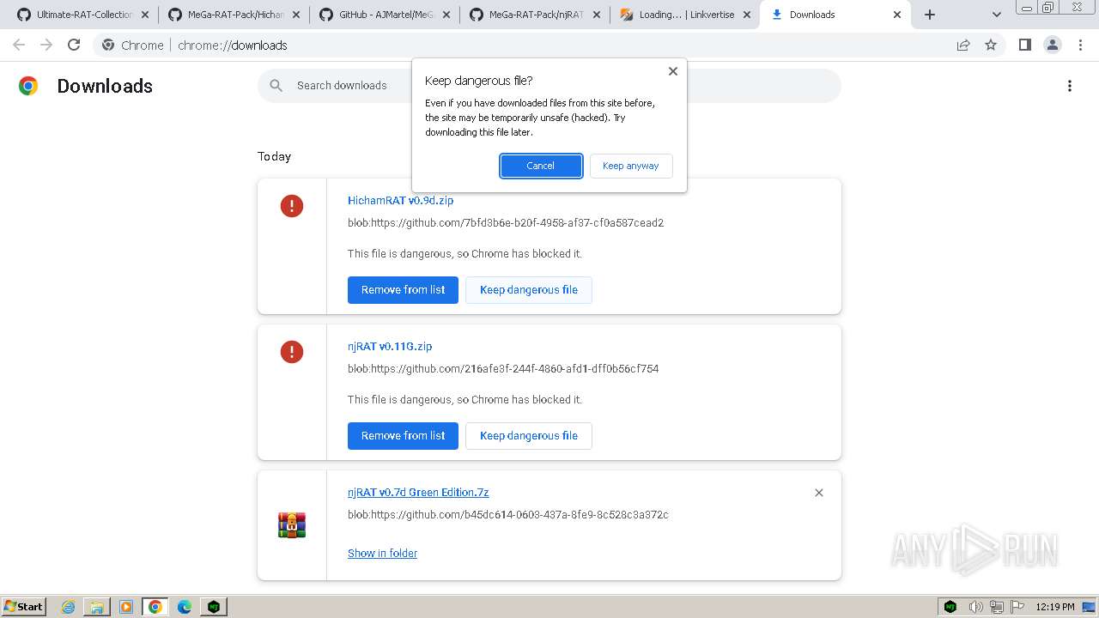Screen dimensions: 1099x618
Task: Click the search magnifier icon
Action: 276,86
